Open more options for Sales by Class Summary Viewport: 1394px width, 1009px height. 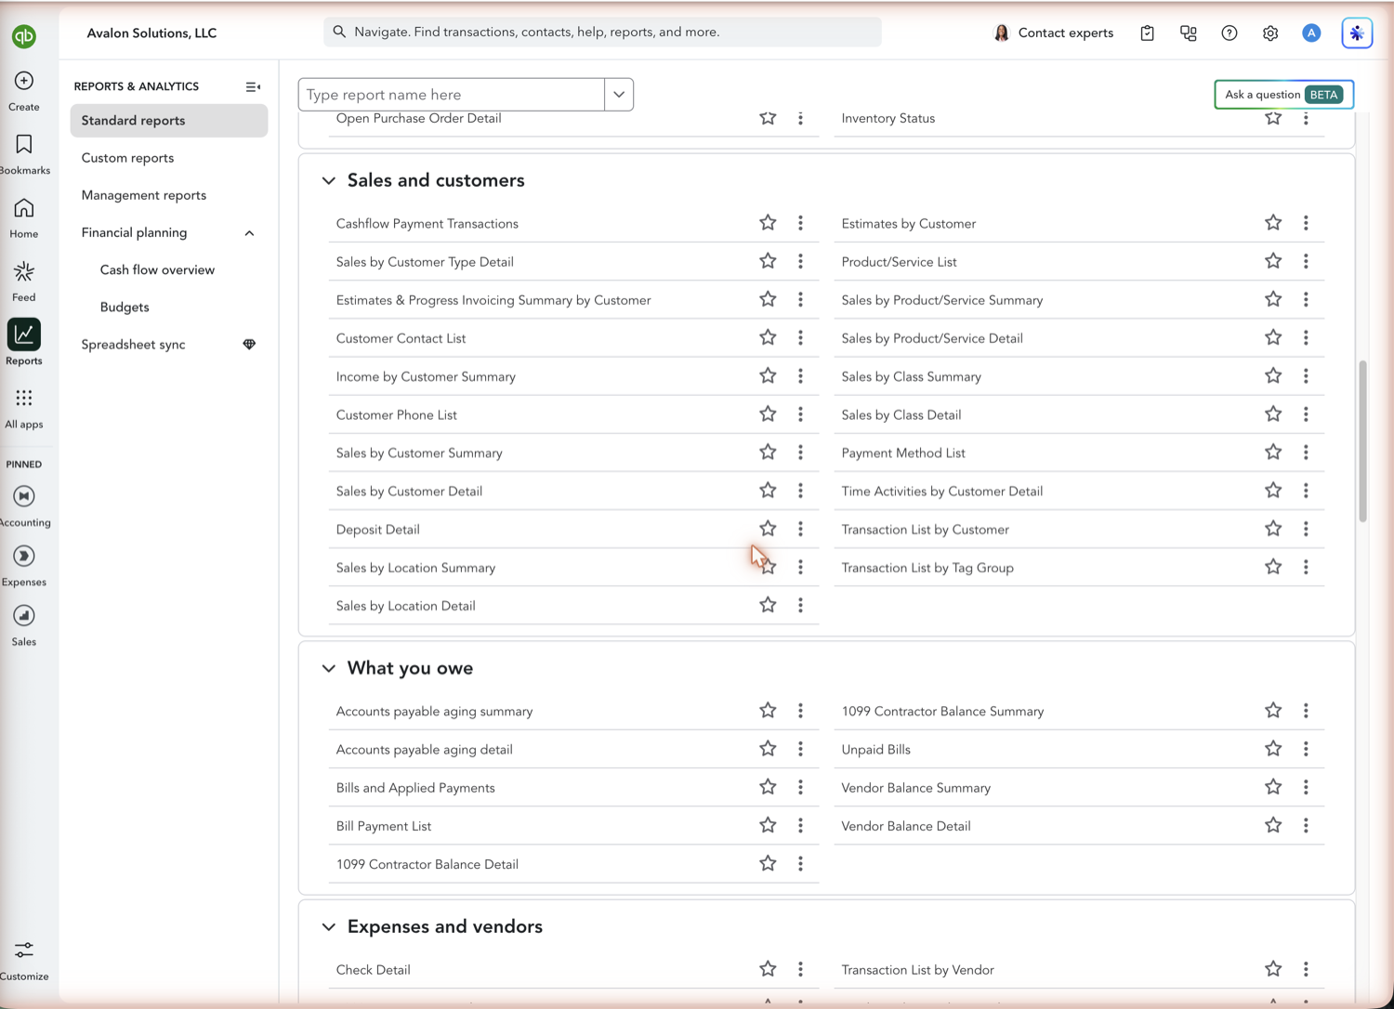[1306, 376]
